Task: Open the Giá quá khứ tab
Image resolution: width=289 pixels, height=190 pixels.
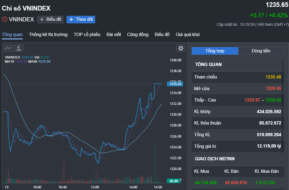Action: [x=188, y=34]
